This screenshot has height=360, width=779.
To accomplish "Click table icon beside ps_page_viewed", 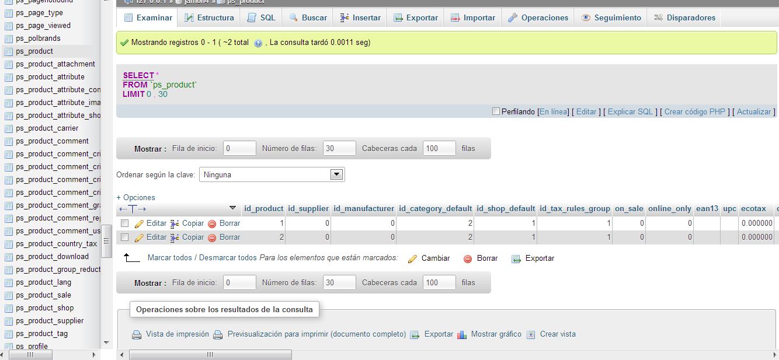I will (x=8, y=26).
